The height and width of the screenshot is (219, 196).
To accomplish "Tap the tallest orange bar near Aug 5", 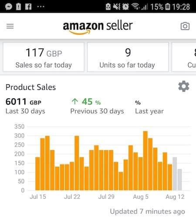I will pos(145,161).
